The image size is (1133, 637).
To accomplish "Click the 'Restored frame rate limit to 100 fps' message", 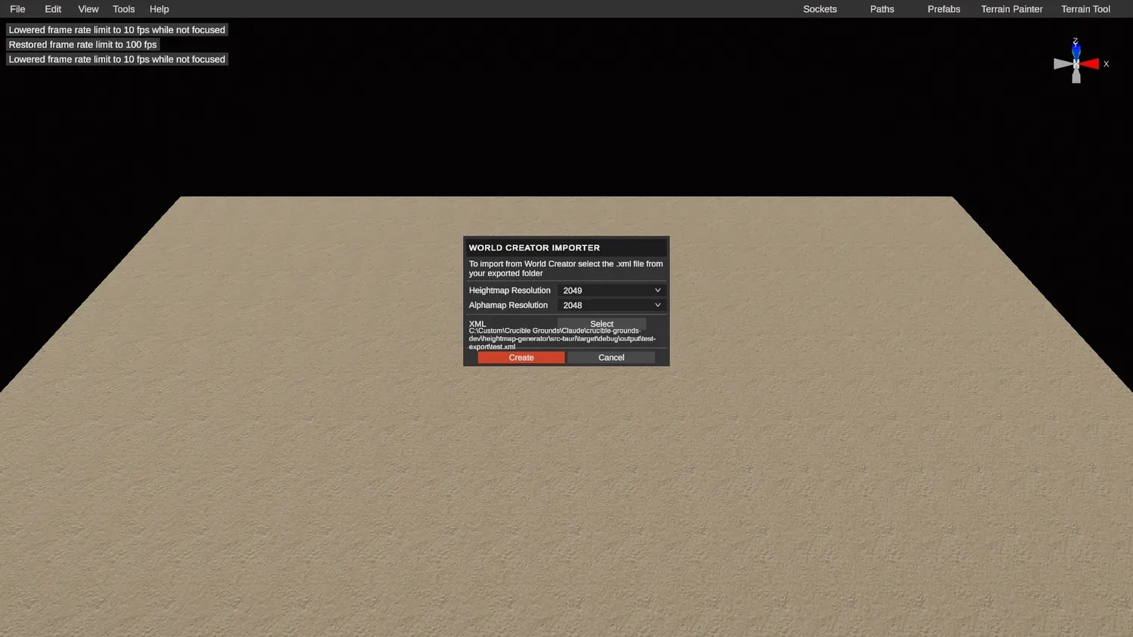I will 82,45.
